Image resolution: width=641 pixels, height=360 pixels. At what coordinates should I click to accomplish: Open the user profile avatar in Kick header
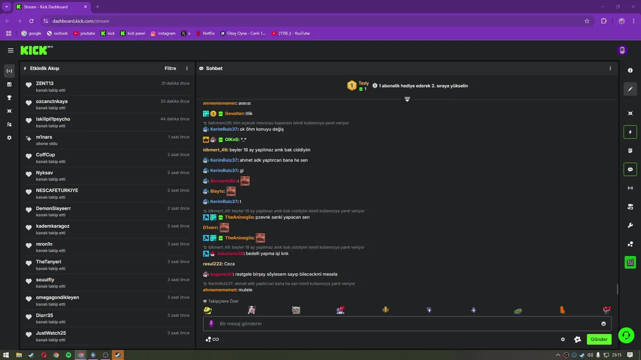point(622,50)
